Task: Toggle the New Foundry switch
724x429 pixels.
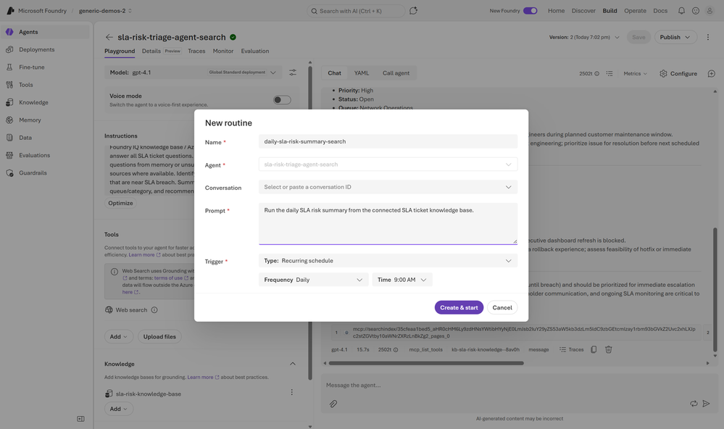Action: coord(530,11)
